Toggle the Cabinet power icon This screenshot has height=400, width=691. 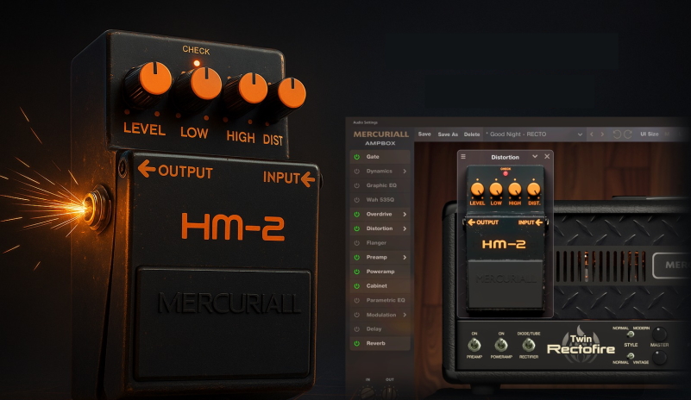click(357, 286)
